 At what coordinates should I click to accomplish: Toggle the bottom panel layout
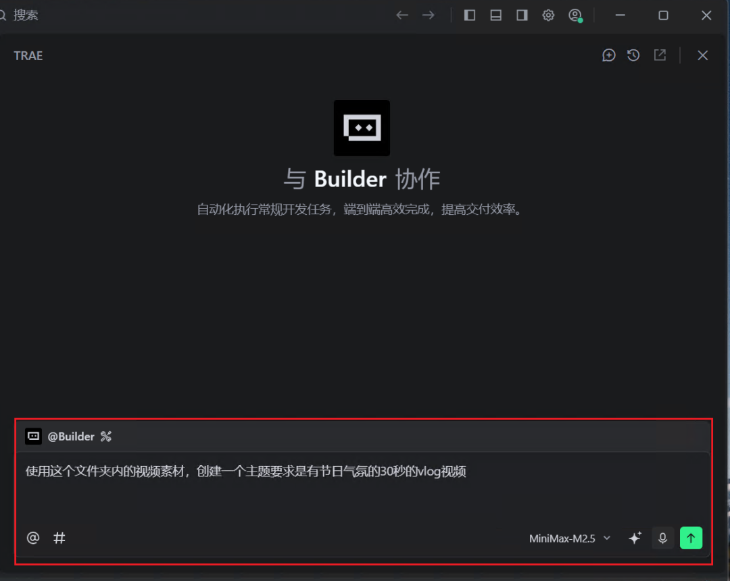[495, 15]
